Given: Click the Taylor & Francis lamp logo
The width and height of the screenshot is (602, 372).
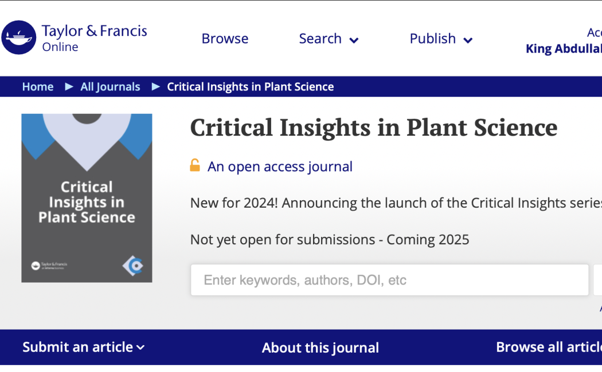Looking at the screenshot, I should coord(19,38).
